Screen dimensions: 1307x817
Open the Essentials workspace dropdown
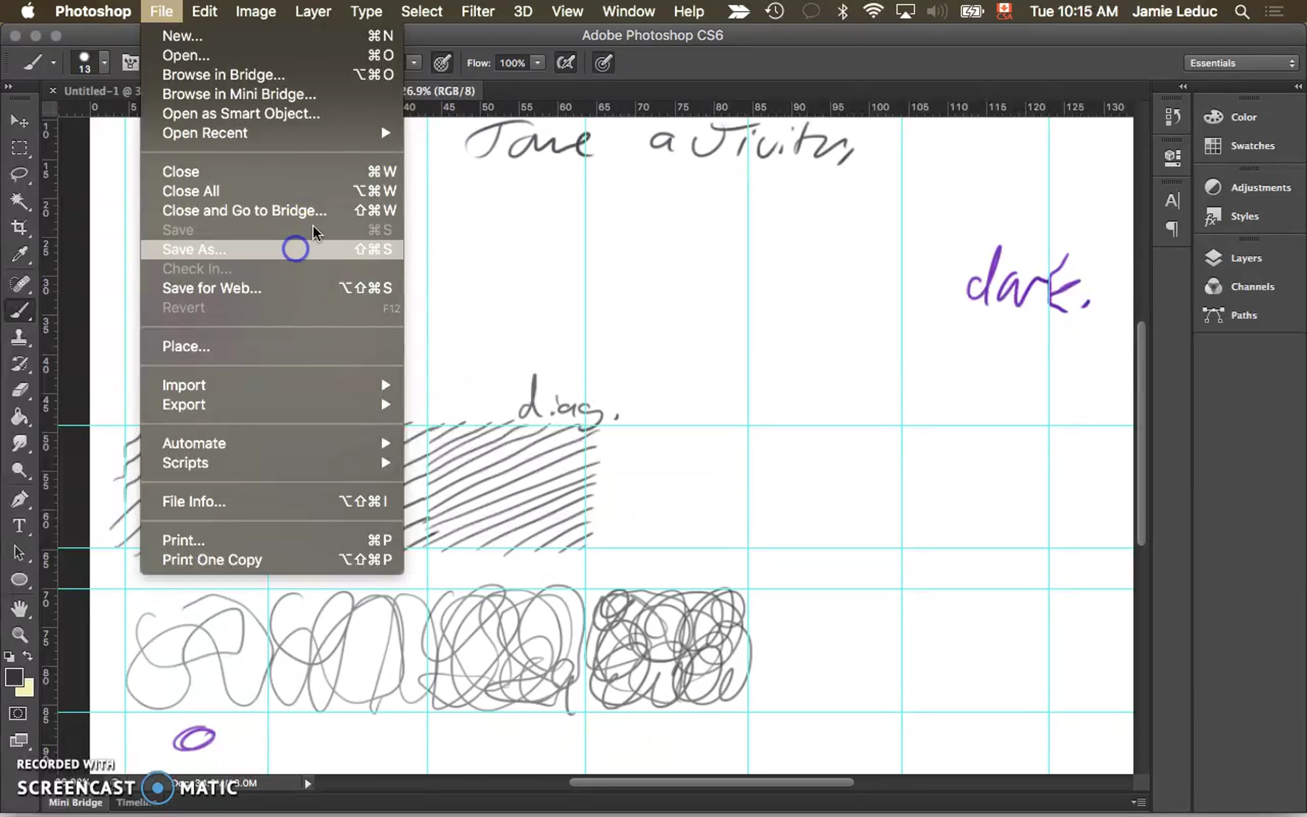(x=1242, y=63)
